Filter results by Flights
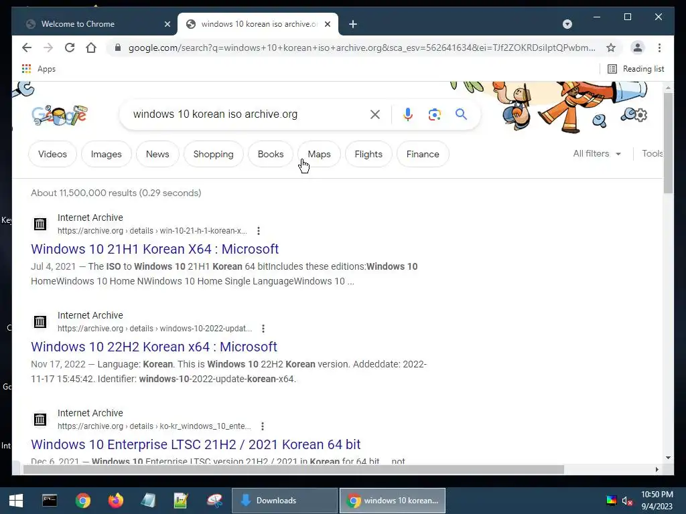This screenshot has height=514, width=686. coord(368,154)
